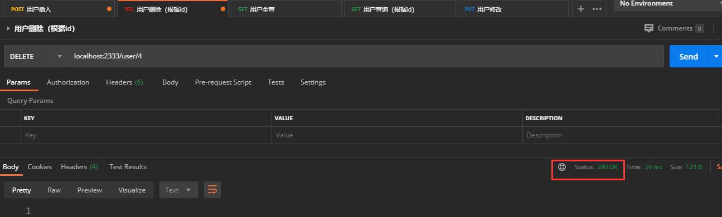Screen dimensions: 722x217
Task: Click the VALUE column header
Action: [284, 119]
